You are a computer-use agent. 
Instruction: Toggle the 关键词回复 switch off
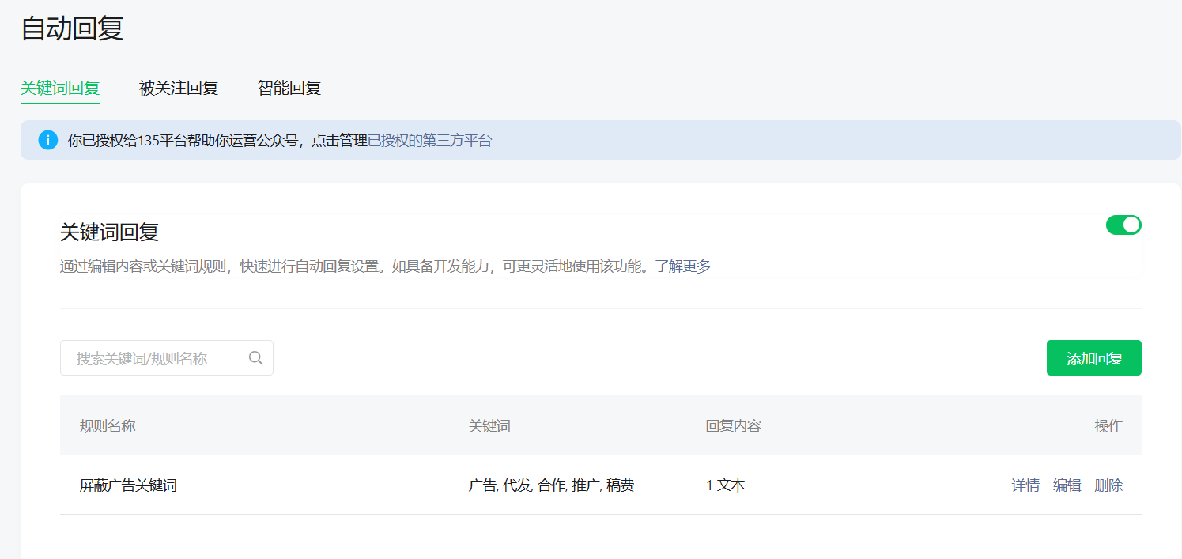[x=1123, y=225]
